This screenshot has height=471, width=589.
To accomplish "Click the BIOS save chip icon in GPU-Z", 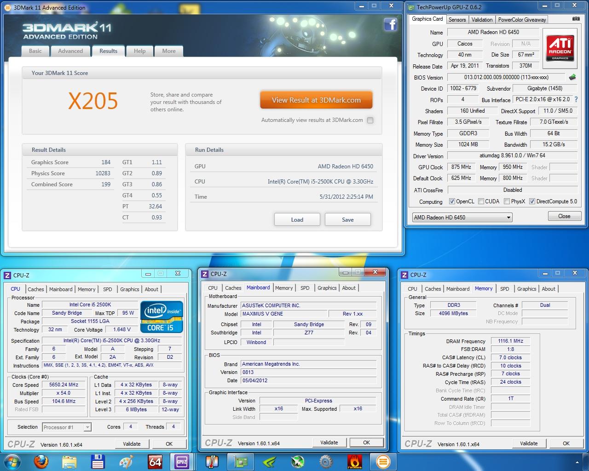I will coord(572,77).
